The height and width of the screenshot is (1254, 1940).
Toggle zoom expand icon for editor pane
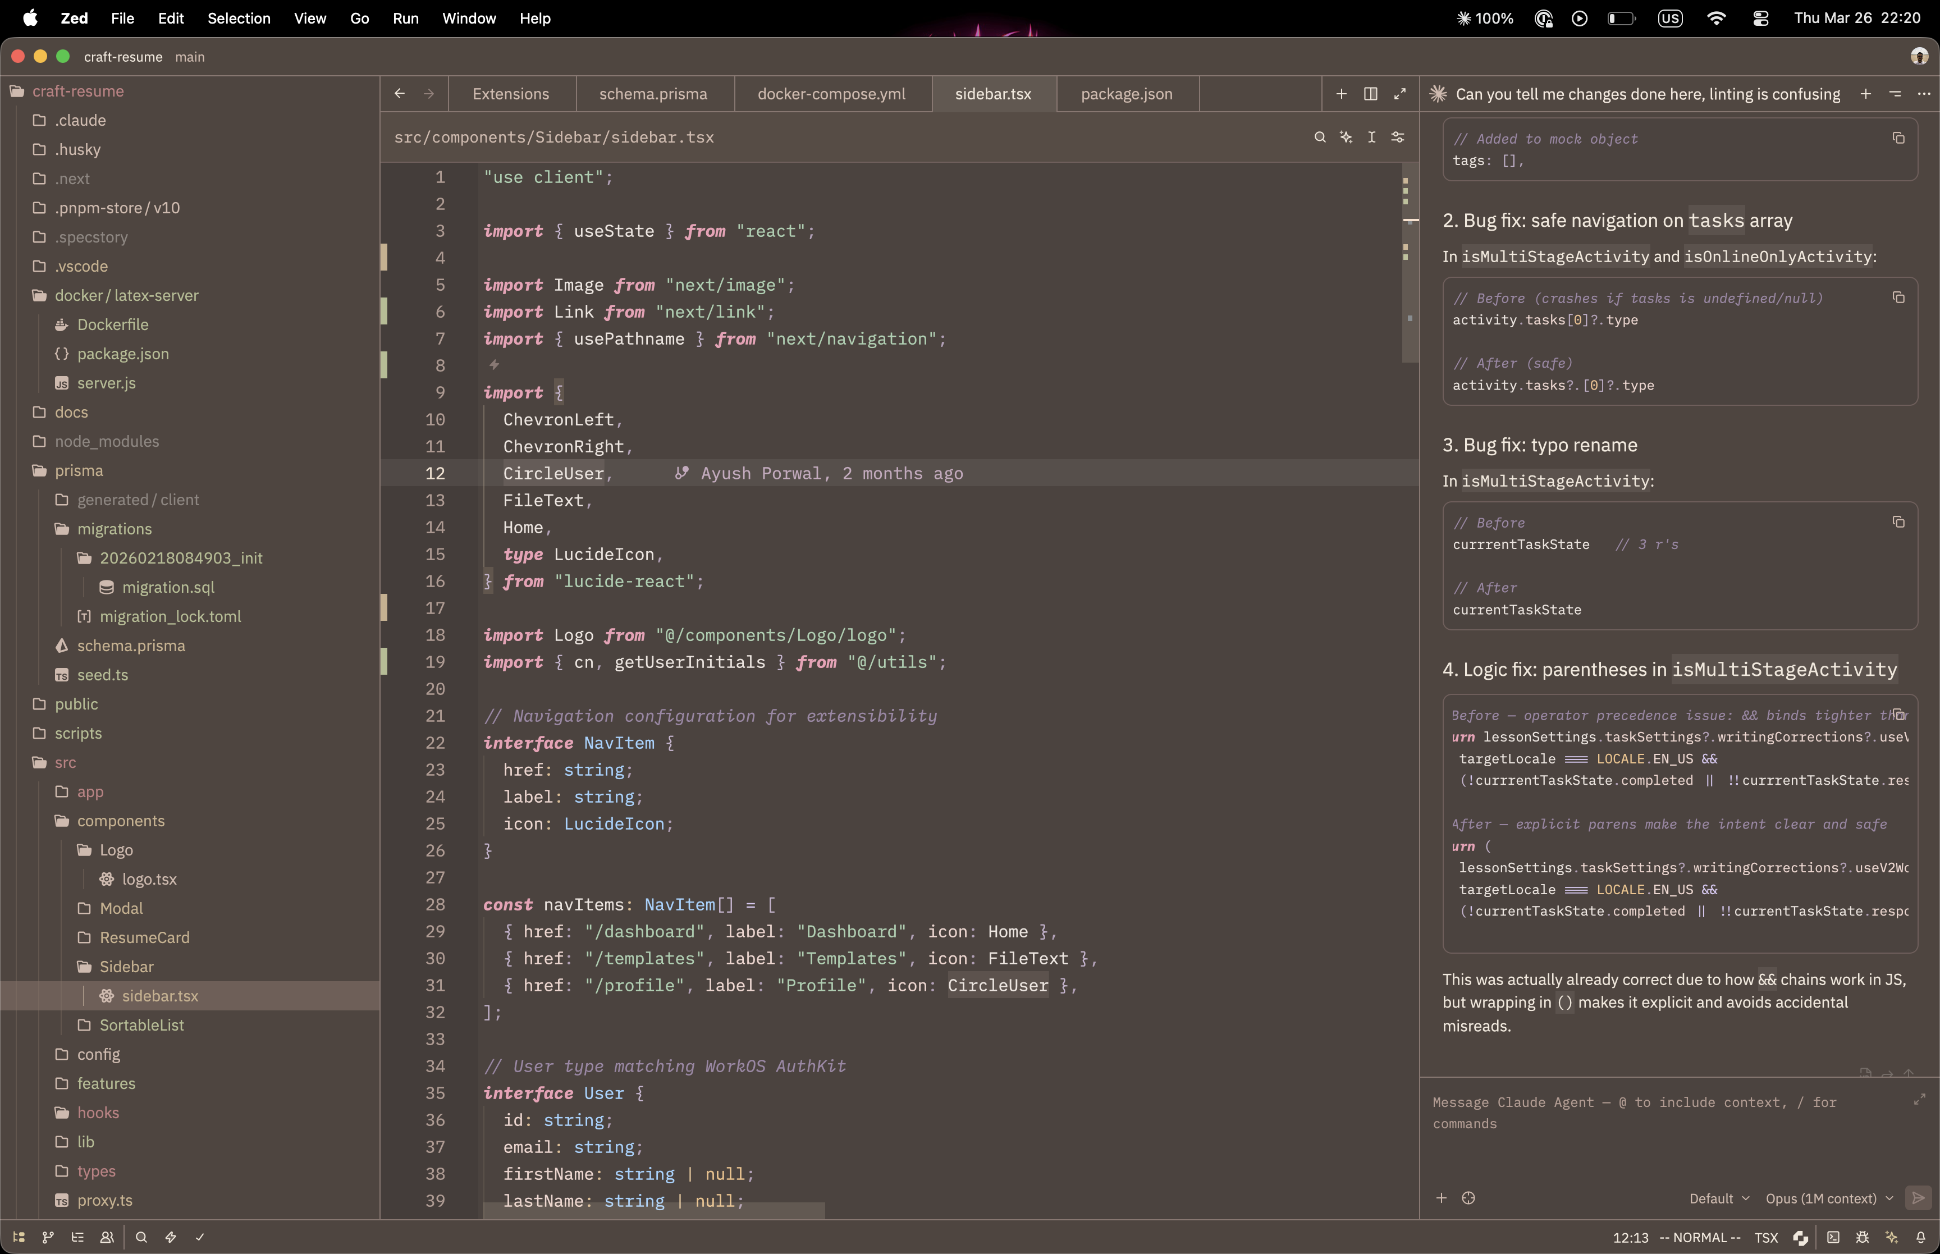[x=1400, y=94]
